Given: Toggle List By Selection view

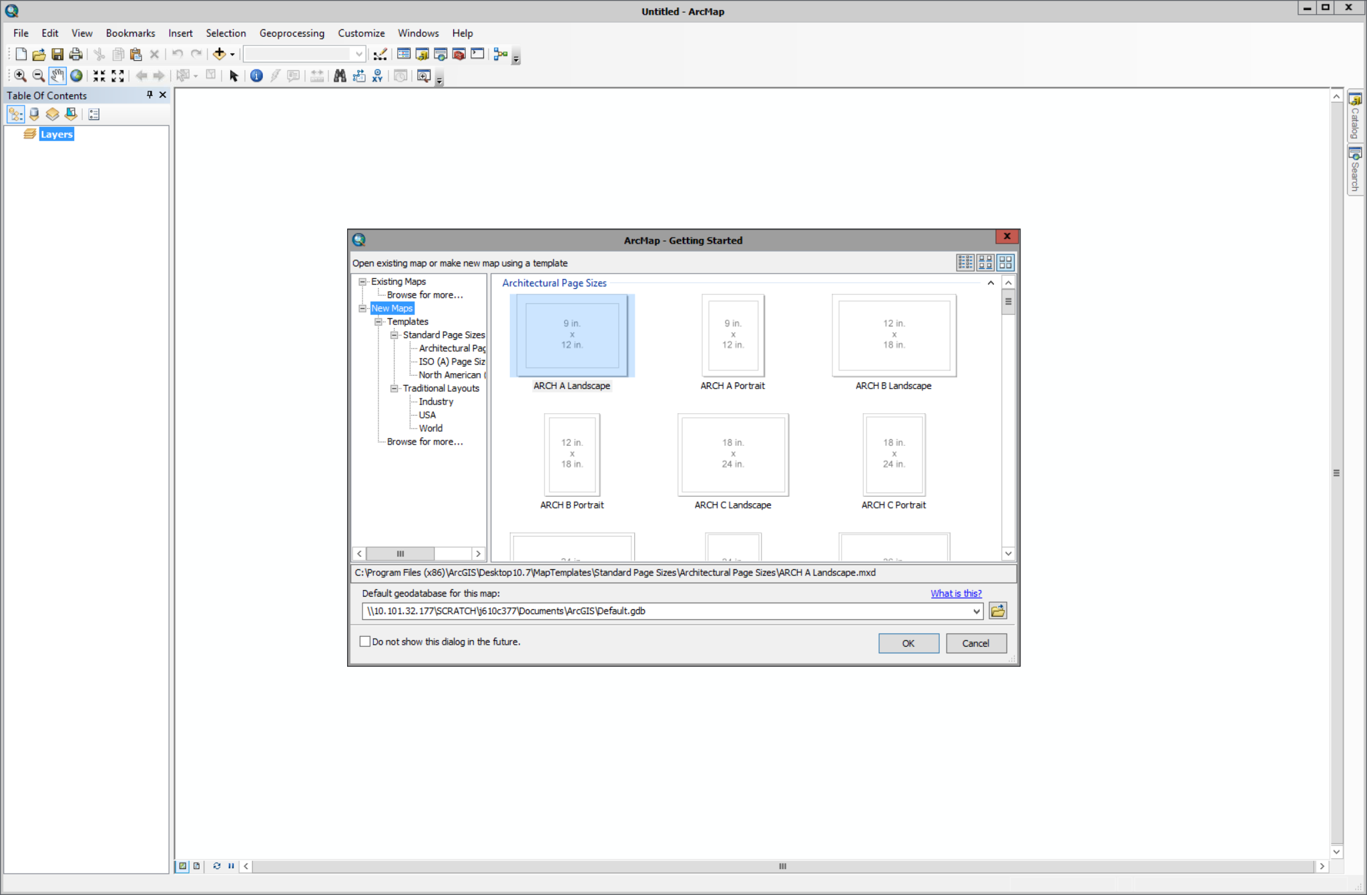Looking at the screenshot, I should coord(71,114).
